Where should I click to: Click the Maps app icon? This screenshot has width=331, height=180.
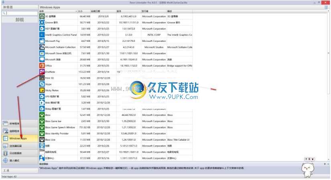(42, 146)
